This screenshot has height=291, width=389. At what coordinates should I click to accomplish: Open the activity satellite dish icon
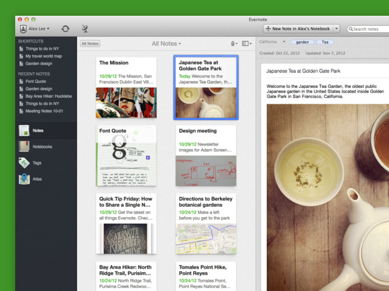[x=85, y=28]
